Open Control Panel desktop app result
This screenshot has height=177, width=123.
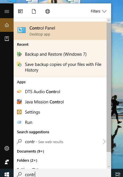tap(60, 31)
